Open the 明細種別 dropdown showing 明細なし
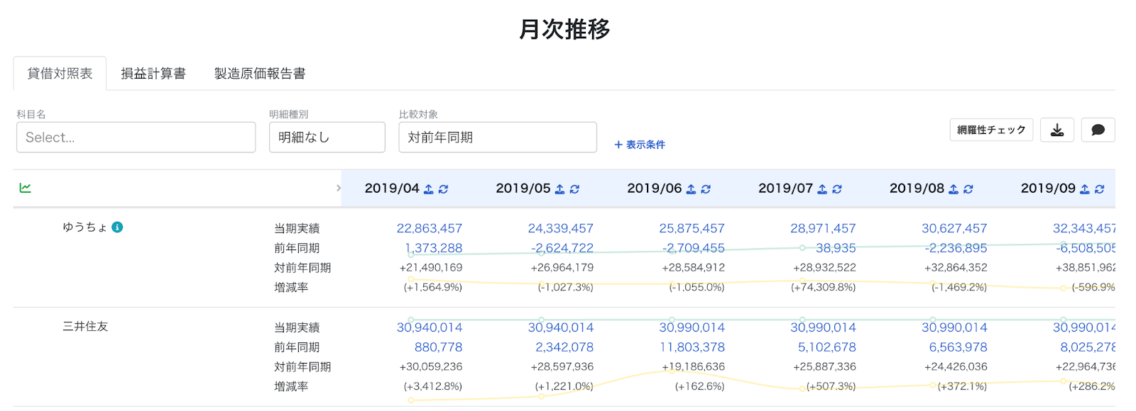 click(327, 137)
